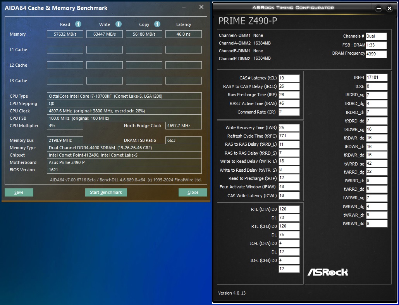The height and width of the screenshot is (305, 399).
Task: Click the Refresh Cycle Time (tRFC) field
Action: [x=289, y=136]
